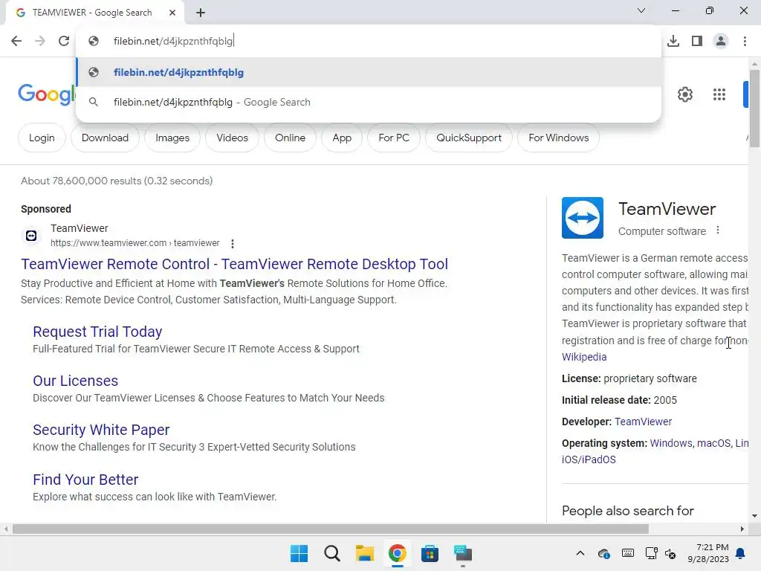Open Google quick settings gear
Image resolution: width=761 pixels, height=571 pixels.
[x=684, y=94]
